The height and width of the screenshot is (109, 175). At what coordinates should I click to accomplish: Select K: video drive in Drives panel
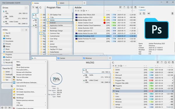(15, 23)
